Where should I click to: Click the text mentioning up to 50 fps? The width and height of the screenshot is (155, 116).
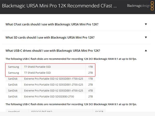click(71, 59)
